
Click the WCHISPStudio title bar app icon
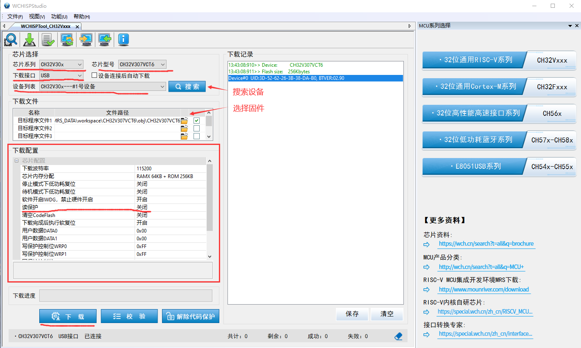7,6
